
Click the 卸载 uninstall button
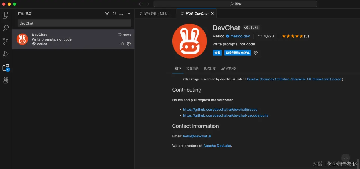tap(217, 53)
